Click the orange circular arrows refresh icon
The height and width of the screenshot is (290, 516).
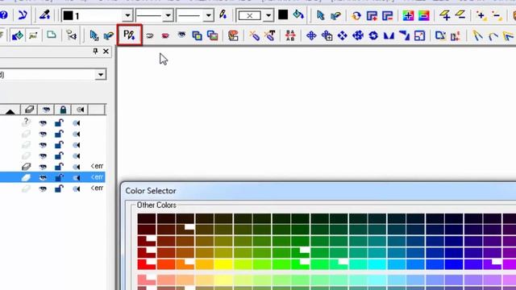pyautogui.click(x=356, y=15)
